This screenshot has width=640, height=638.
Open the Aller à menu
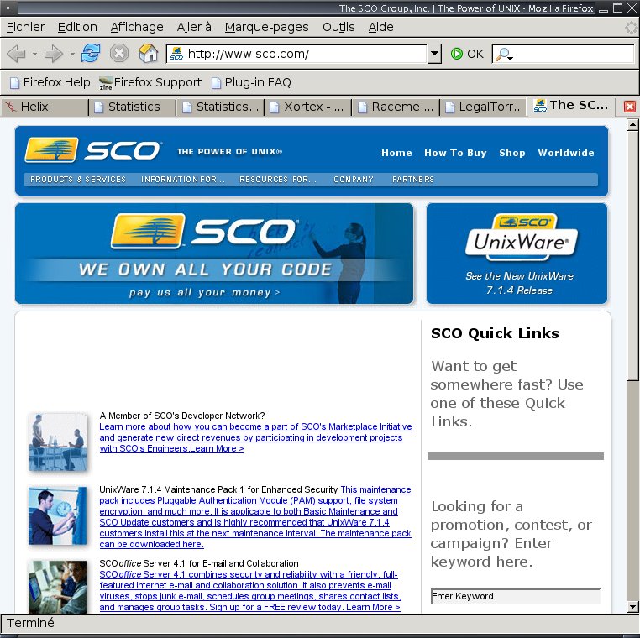pos(194,27)
